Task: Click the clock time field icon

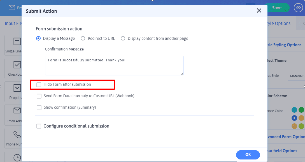Action: (17, 157)
